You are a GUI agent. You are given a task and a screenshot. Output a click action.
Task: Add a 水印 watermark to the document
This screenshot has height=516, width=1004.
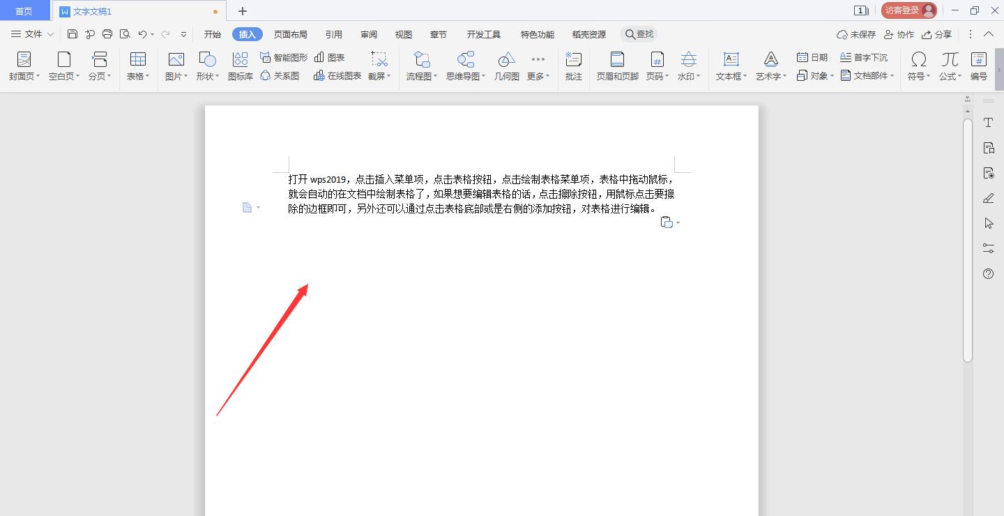point(687,66)
